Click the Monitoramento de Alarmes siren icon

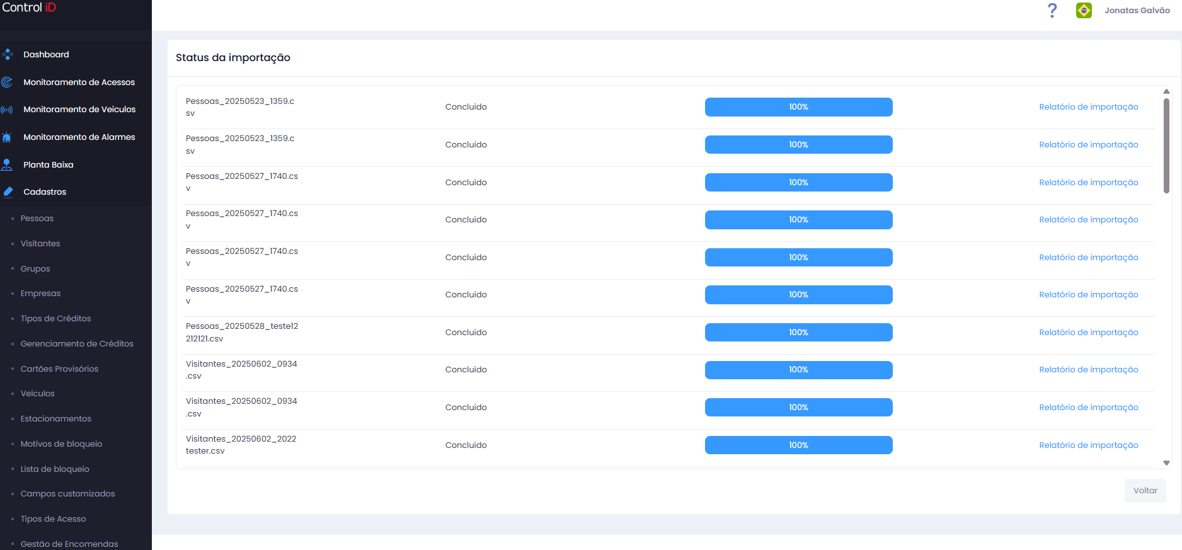pyautogui.click(x=7, y=137)
